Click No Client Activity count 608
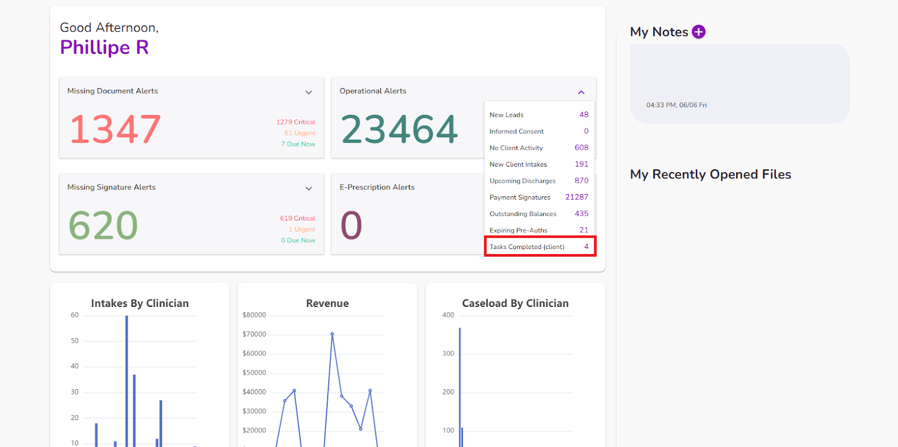 [581, 148]
